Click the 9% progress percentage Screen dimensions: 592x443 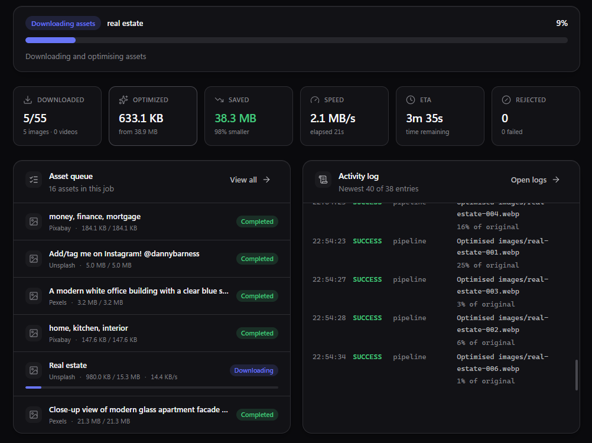pos(562,24)
